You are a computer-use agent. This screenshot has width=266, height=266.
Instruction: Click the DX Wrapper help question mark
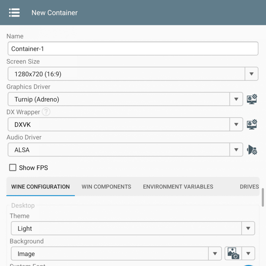[x=46, y=112]
